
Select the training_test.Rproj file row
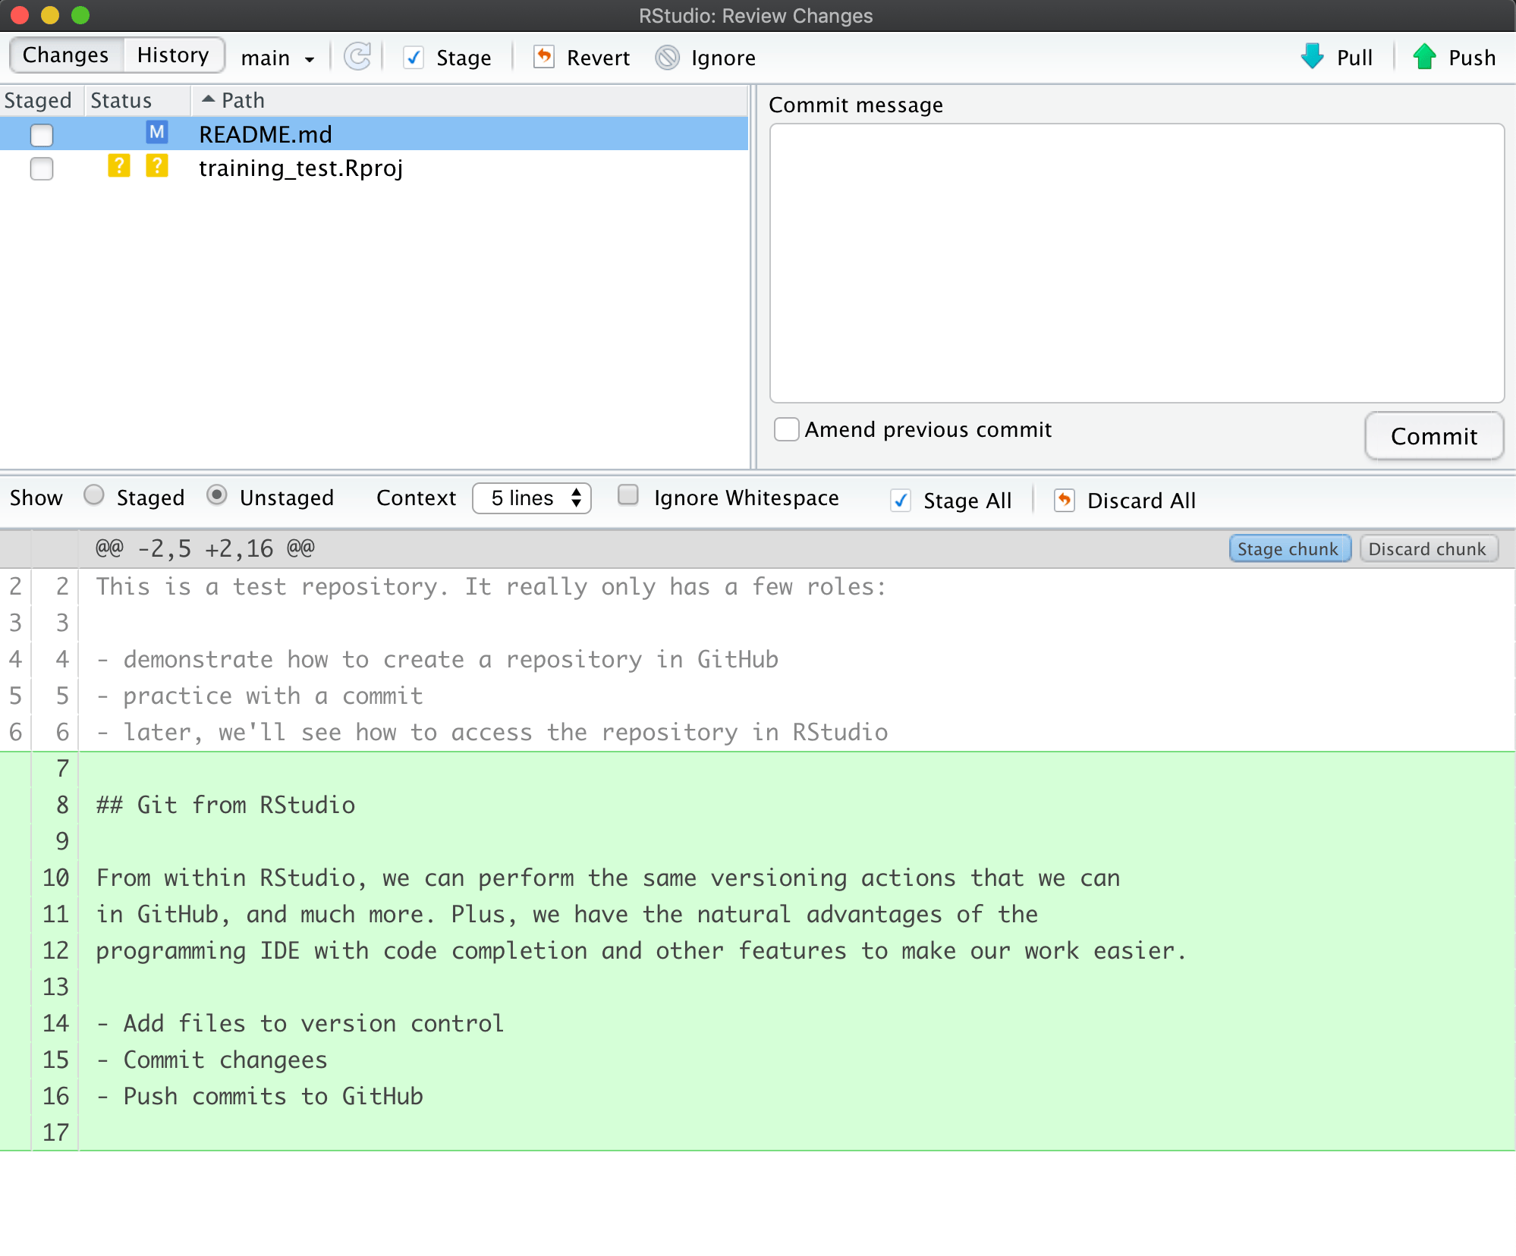[374, 168]
